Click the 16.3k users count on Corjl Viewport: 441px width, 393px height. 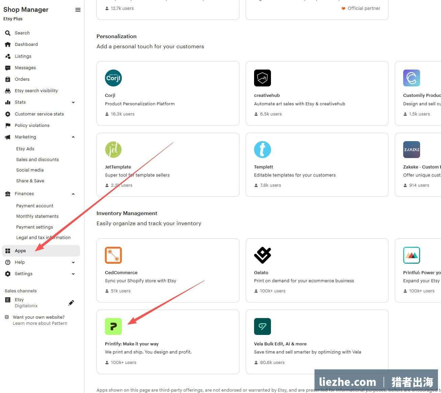120,114
